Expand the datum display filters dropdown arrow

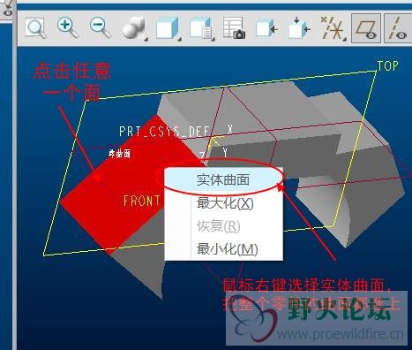click(x=344, y=39)
